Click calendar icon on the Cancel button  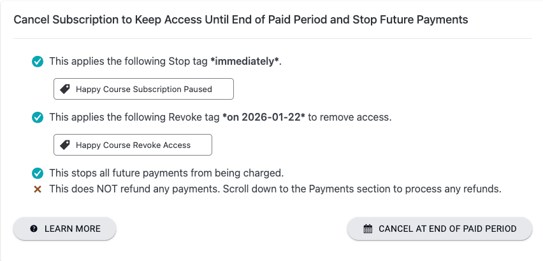368,229
